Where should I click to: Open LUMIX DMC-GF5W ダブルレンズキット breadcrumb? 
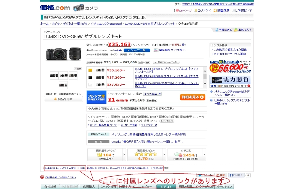(x=150, y=24)
